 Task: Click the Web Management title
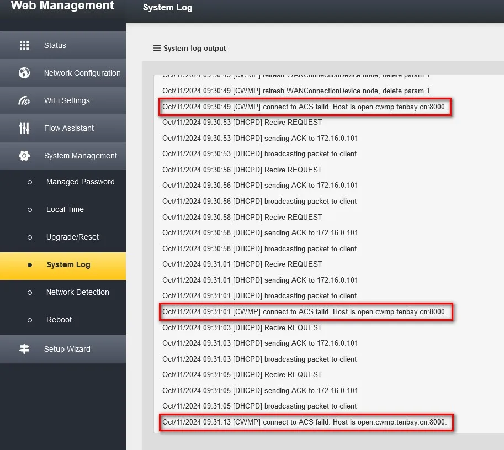62,6
